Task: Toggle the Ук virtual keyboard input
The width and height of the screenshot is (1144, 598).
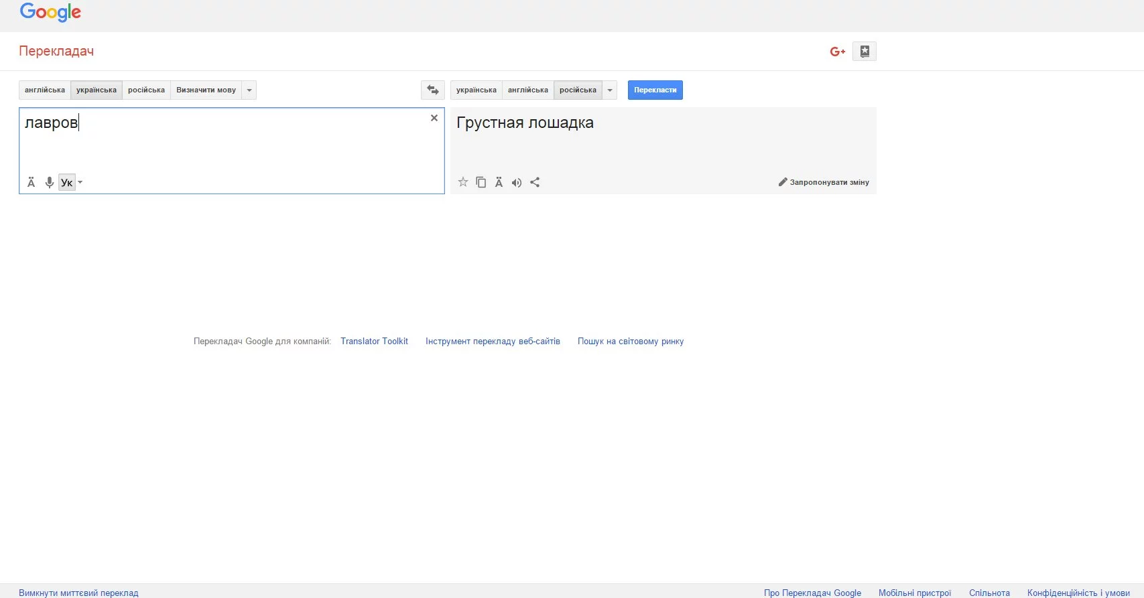Action: tap(66, 182)
